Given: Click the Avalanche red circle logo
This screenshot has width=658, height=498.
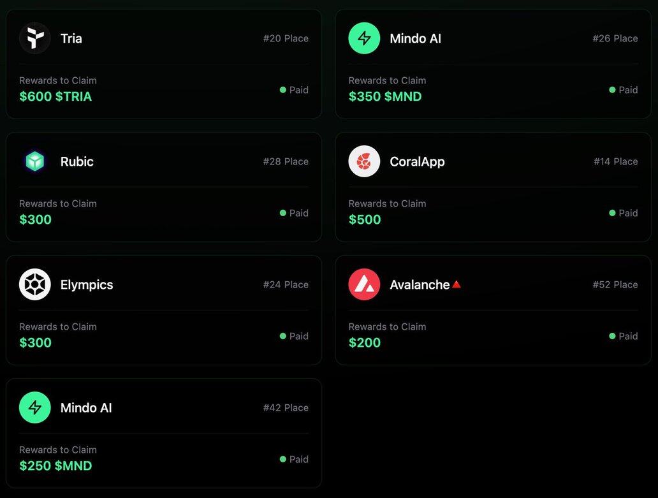Looking at the screenshot, I should 364,284.
